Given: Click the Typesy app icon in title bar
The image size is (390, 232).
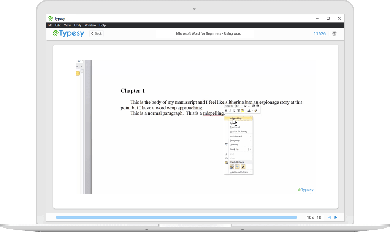Looking at the screenshot, I should coord(51,18).
